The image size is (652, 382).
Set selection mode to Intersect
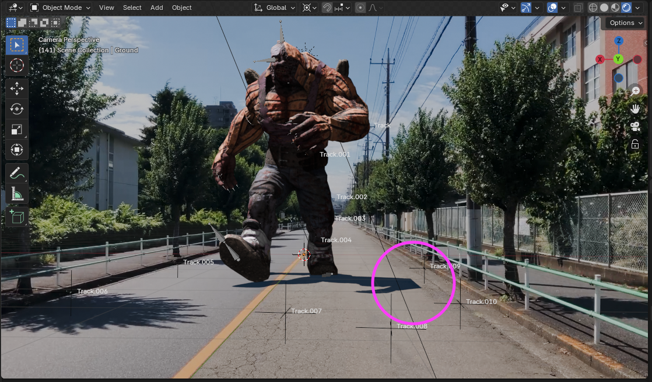(x=55, y=23)
